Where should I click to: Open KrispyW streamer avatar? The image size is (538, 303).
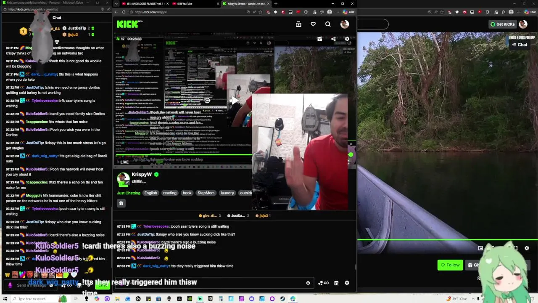[x=123, y=178]
